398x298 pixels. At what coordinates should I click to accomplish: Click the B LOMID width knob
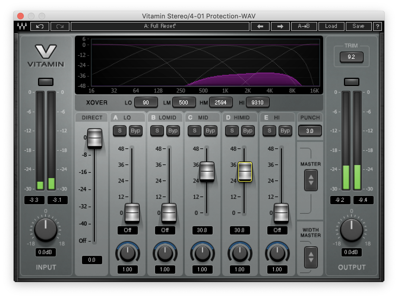click(x=165, y=253)
